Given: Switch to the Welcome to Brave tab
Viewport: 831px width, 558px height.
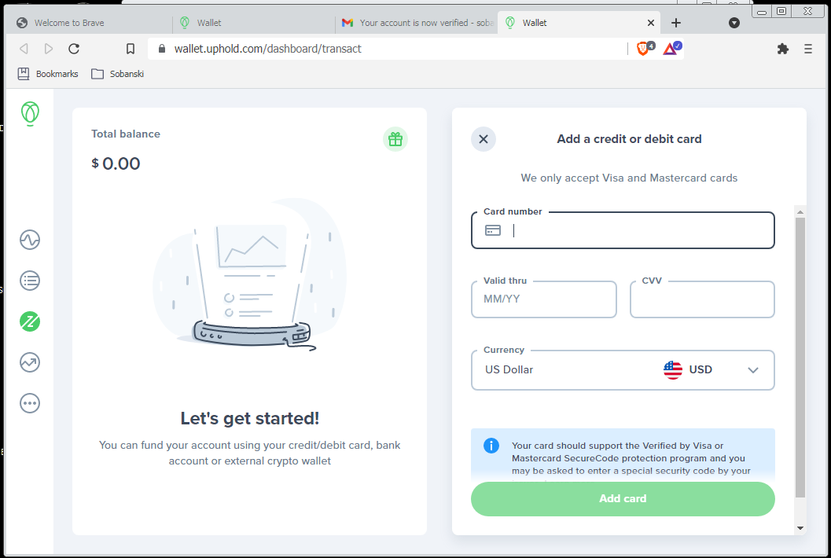Looking at the screenshot, I should tap(89, 23).
